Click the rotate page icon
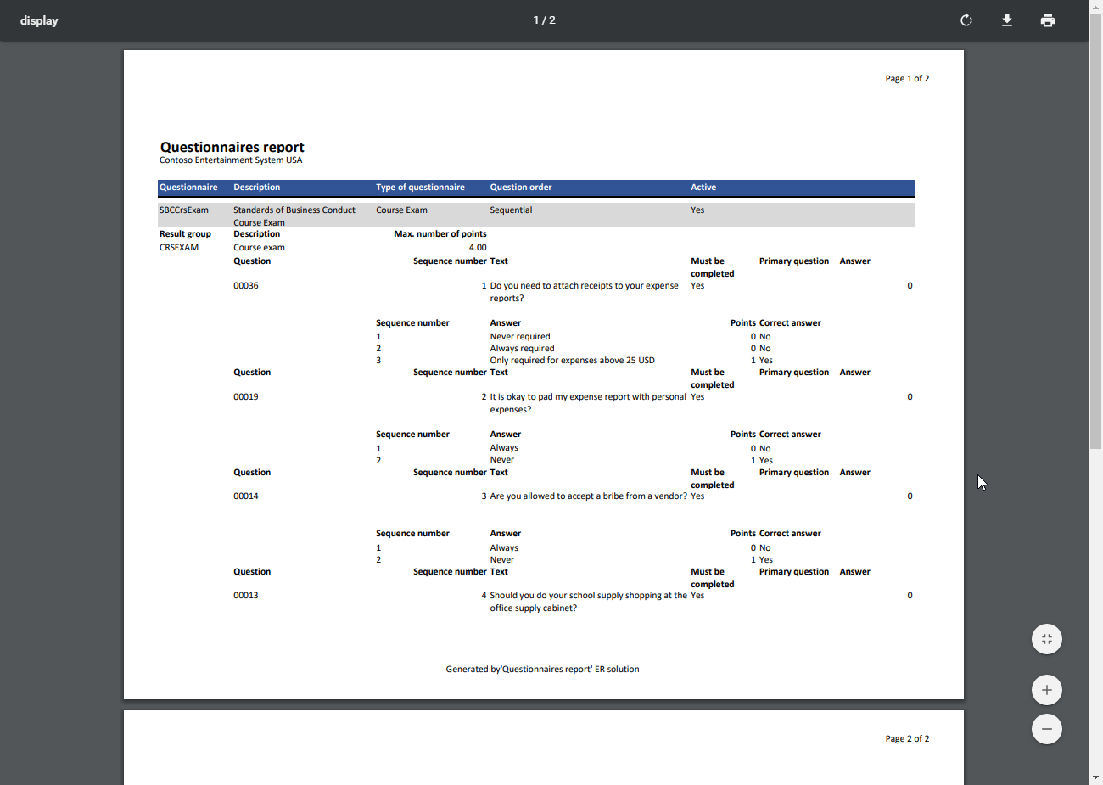This screenshot has width=1103, height=785. pyautogui.click(x=966, y=20)
